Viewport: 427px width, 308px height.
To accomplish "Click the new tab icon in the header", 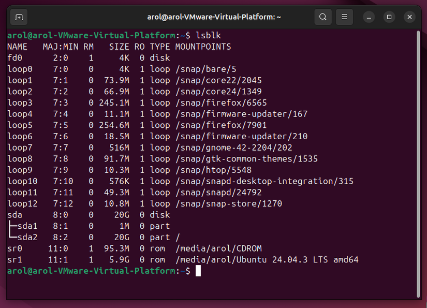I will [x=19, y=17].
